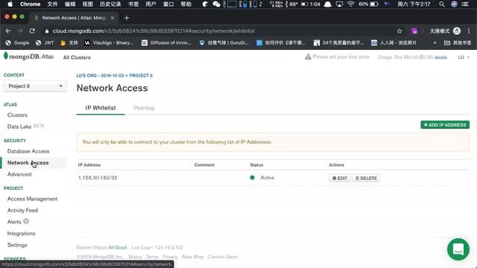Open Chrome 历史记录 menu
The width and height of the screenshot is (477, 268).
110,4
